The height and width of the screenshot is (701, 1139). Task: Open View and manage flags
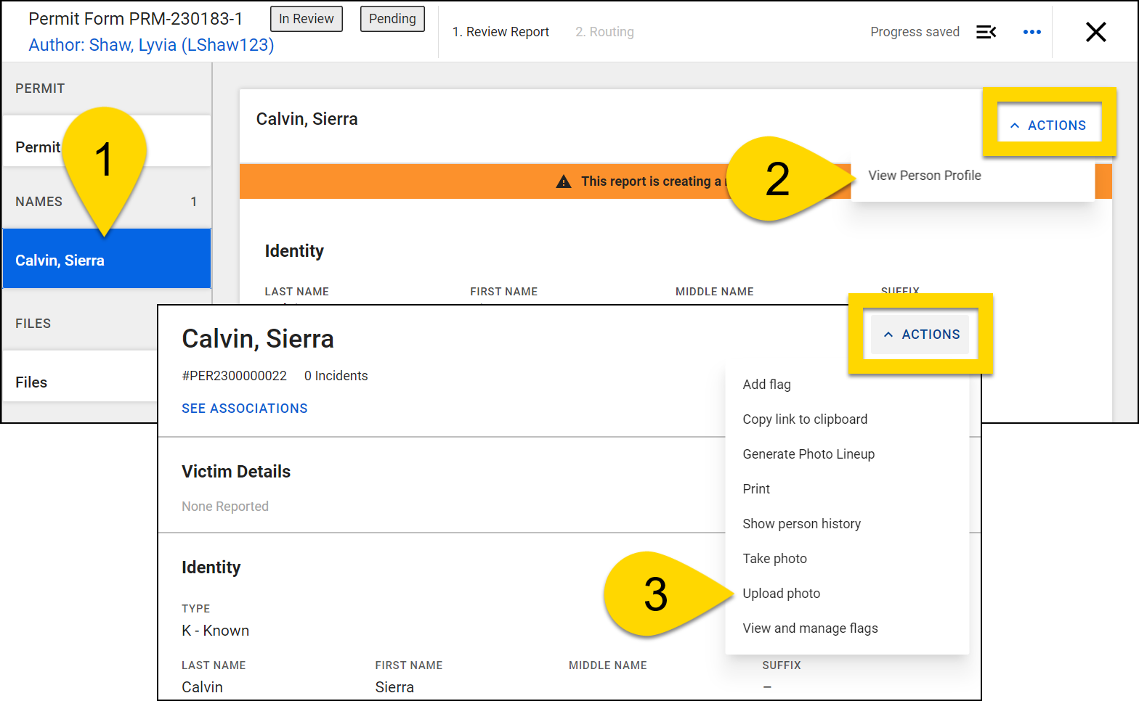(x=810, y=628)
